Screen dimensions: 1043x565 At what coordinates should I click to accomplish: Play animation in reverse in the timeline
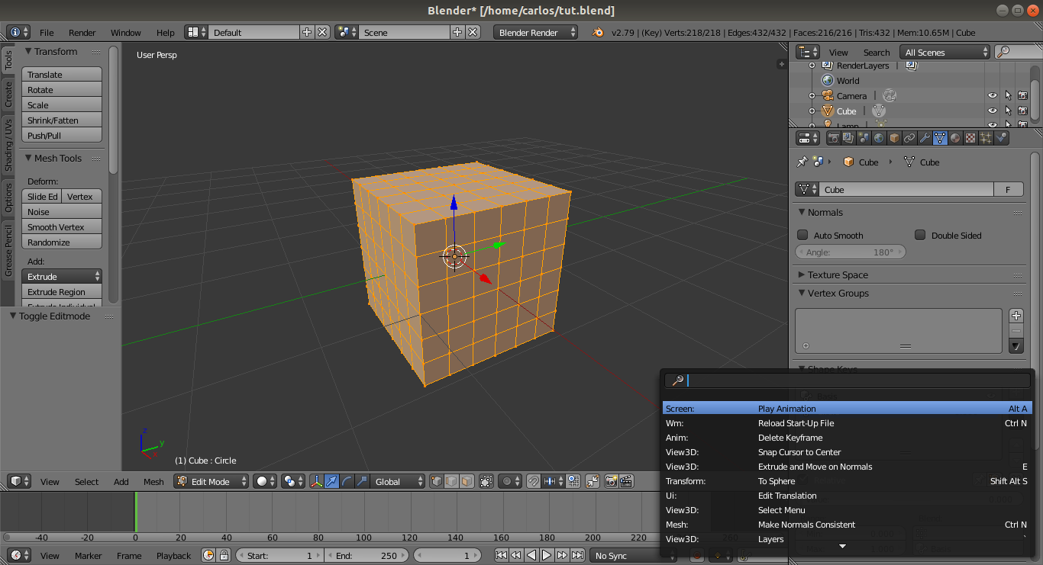click(531, 555)
